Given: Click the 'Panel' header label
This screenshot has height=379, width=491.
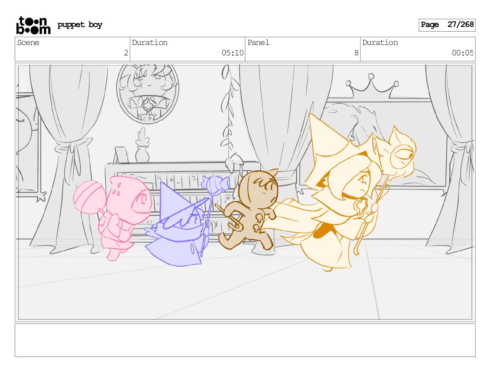Looking at the screenshot, I should [x=258, y=42].
